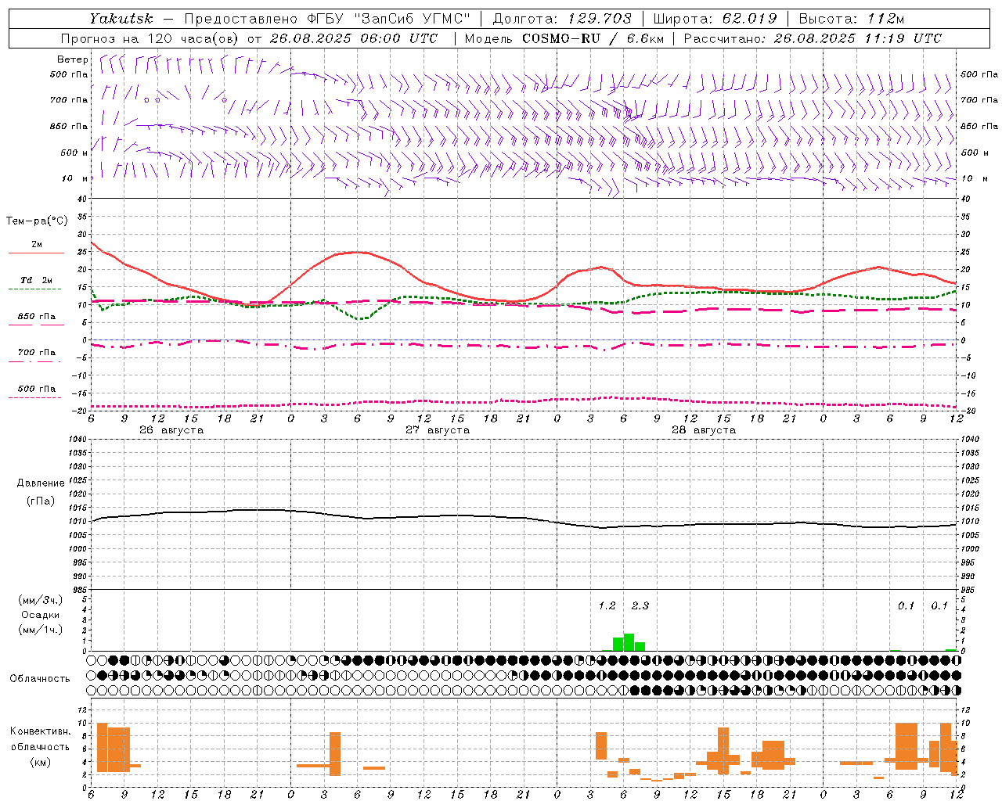Click the '28 августа' date label

[704, 430]
